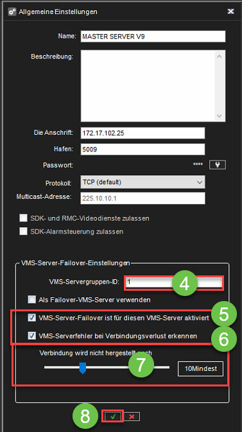The image size is (242, 432).
Task: Click the Name field MASTER SERVER V9
Action: (x=153, y=37)
